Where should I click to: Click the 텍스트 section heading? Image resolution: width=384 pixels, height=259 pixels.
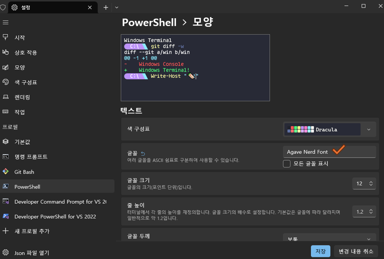[131, 110]
